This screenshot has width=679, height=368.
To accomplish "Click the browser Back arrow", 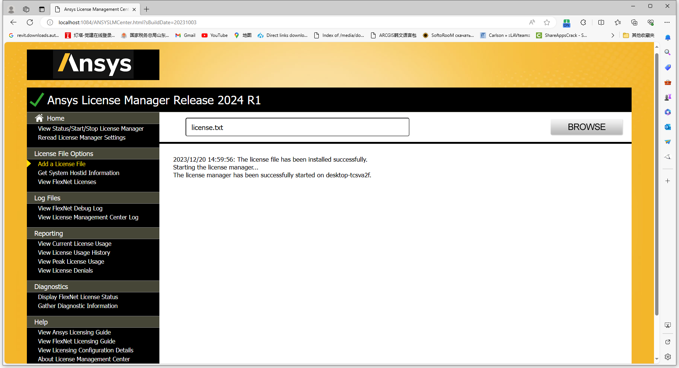I will click(13, 22).
